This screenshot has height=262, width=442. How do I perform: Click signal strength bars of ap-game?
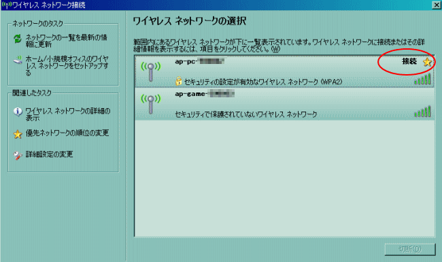[x=422, y=112]
